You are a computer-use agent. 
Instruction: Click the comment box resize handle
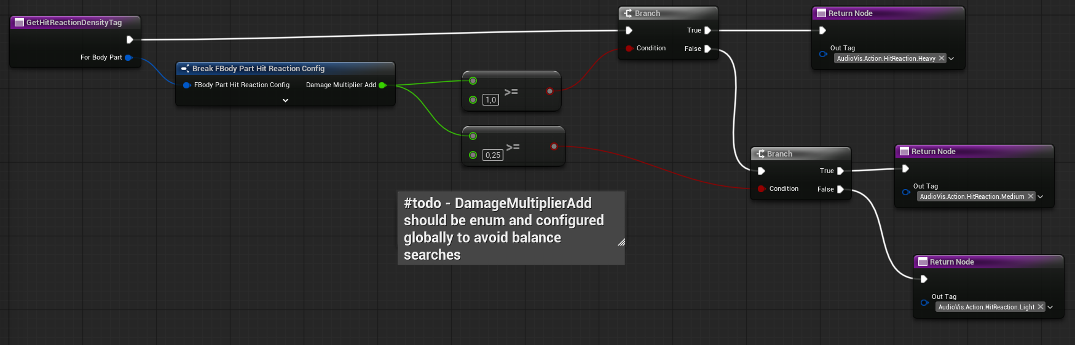click(621, 242)
